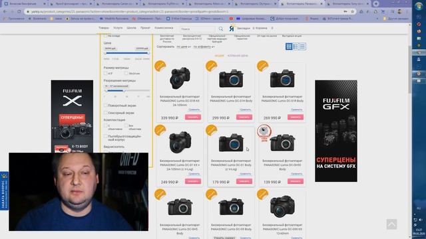Open 'Закладки' in the site header
The width and height of the screenshot is (426, 239).
click(x=243, y=28)
